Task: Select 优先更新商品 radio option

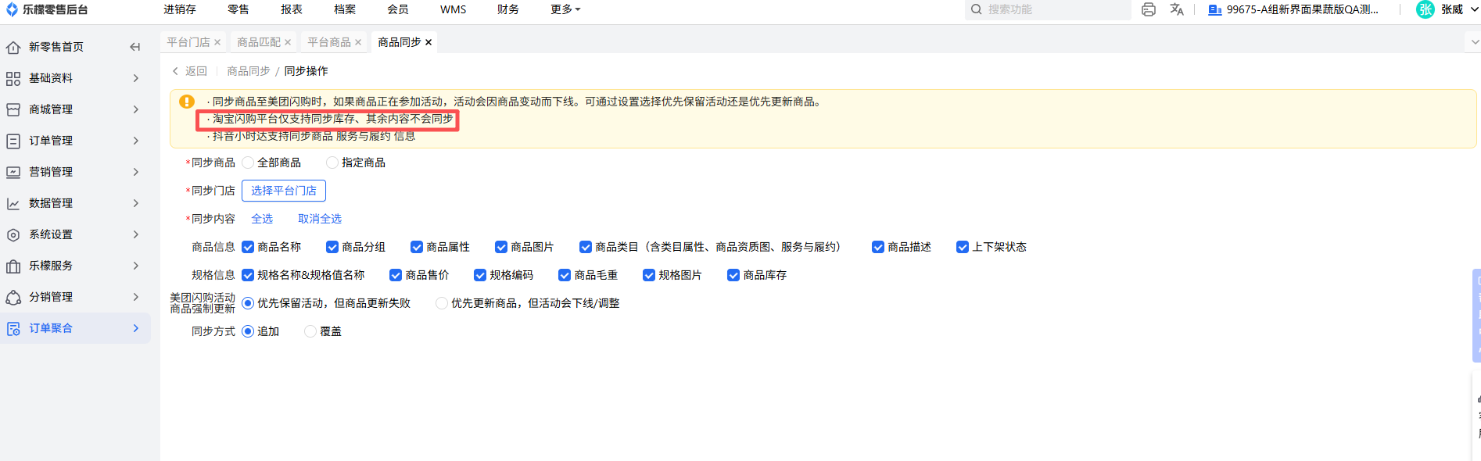Action: [442, 303]
